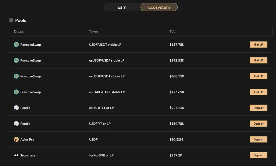Deposit into the Aster Pro USDF pool
This screenshot has height=166, width=276.
(x=258, y=139)
